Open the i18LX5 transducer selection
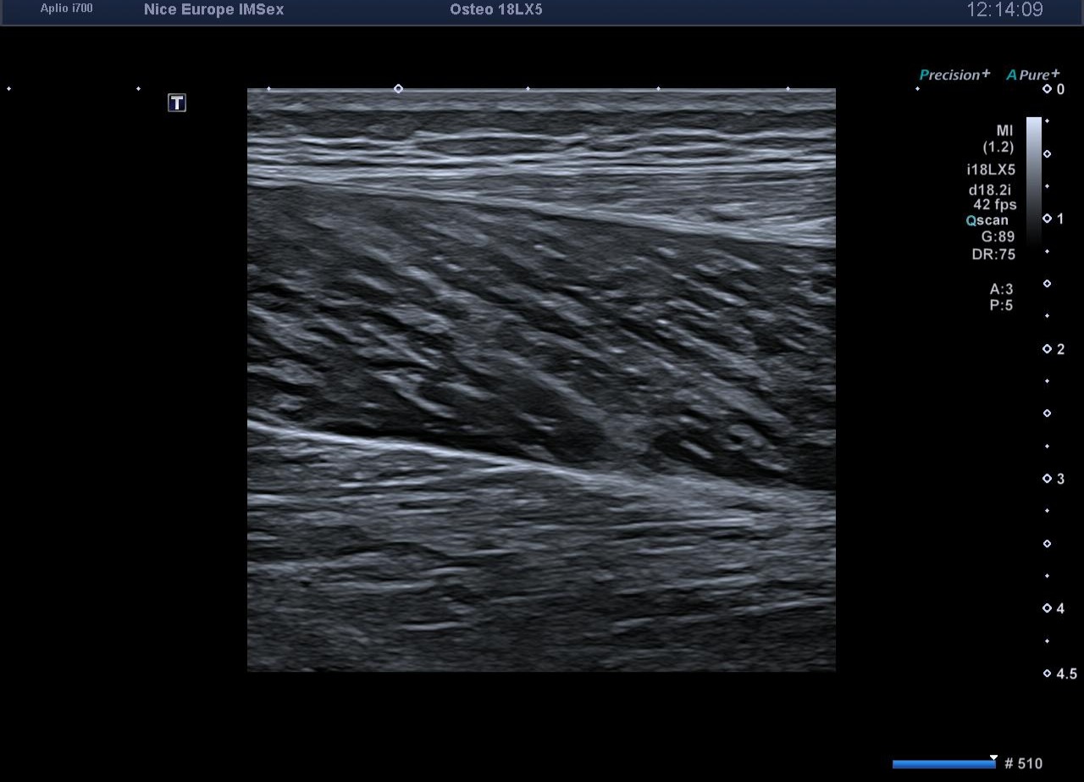The image size is (1084, 782). [x=991, y=169]
